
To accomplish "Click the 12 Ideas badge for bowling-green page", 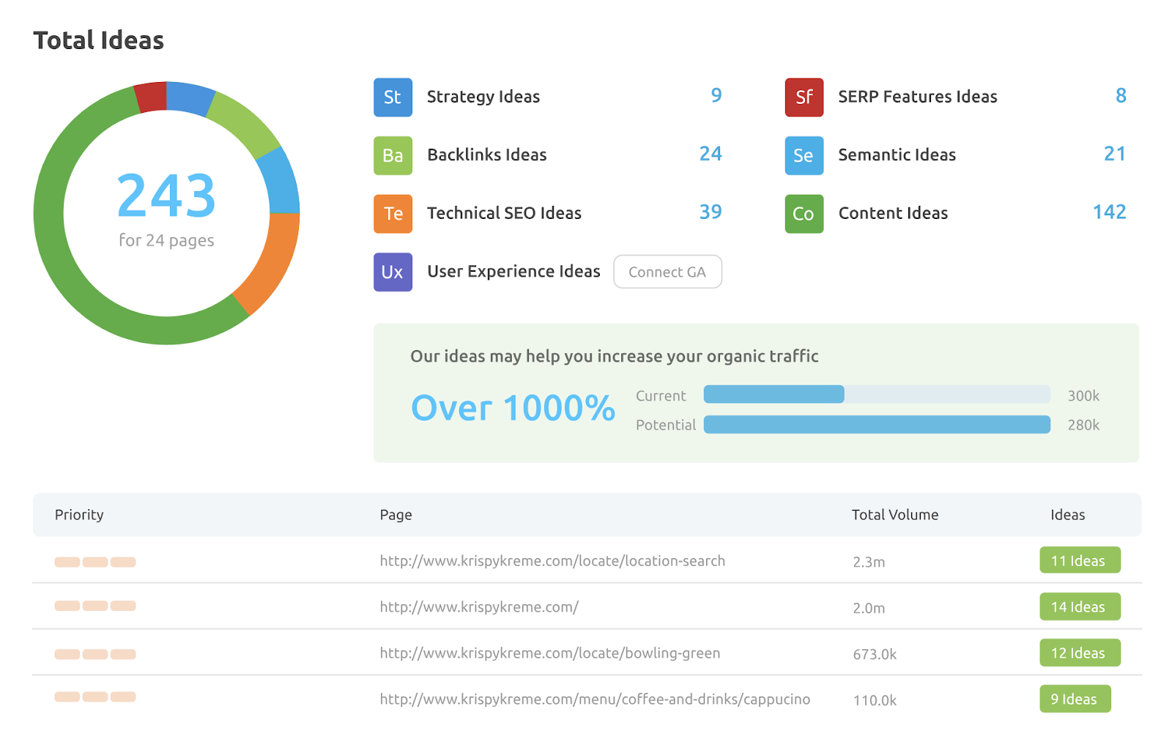I will [1080, 653].
